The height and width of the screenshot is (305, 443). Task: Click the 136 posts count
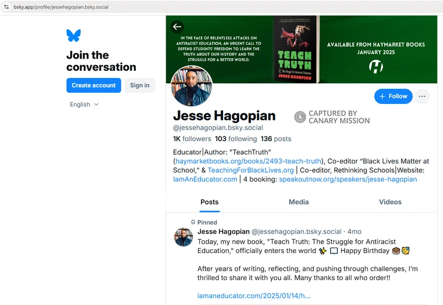point(276,139)
